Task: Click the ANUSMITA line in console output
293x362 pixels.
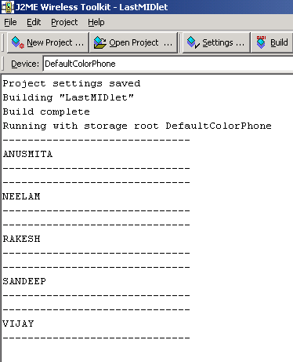Action: point(27,154)
